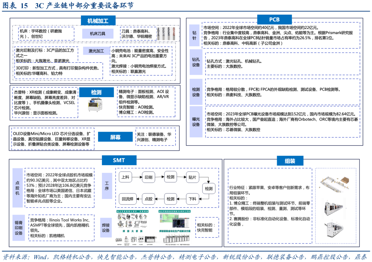
Task: Click the cutting tool drill bits image
Action: click(165, 33)
